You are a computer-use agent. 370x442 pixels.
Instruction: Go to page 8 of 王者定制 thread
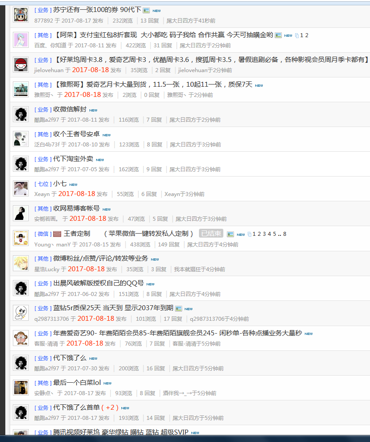pyautogui.click(x=285, y=234)
